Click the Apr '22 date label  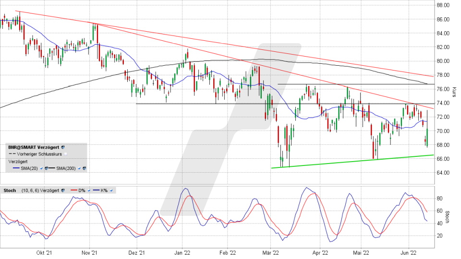[x=320, y=253]
